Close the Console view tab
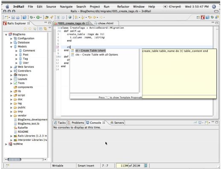221x169 pixels. [x=104, y=122]
